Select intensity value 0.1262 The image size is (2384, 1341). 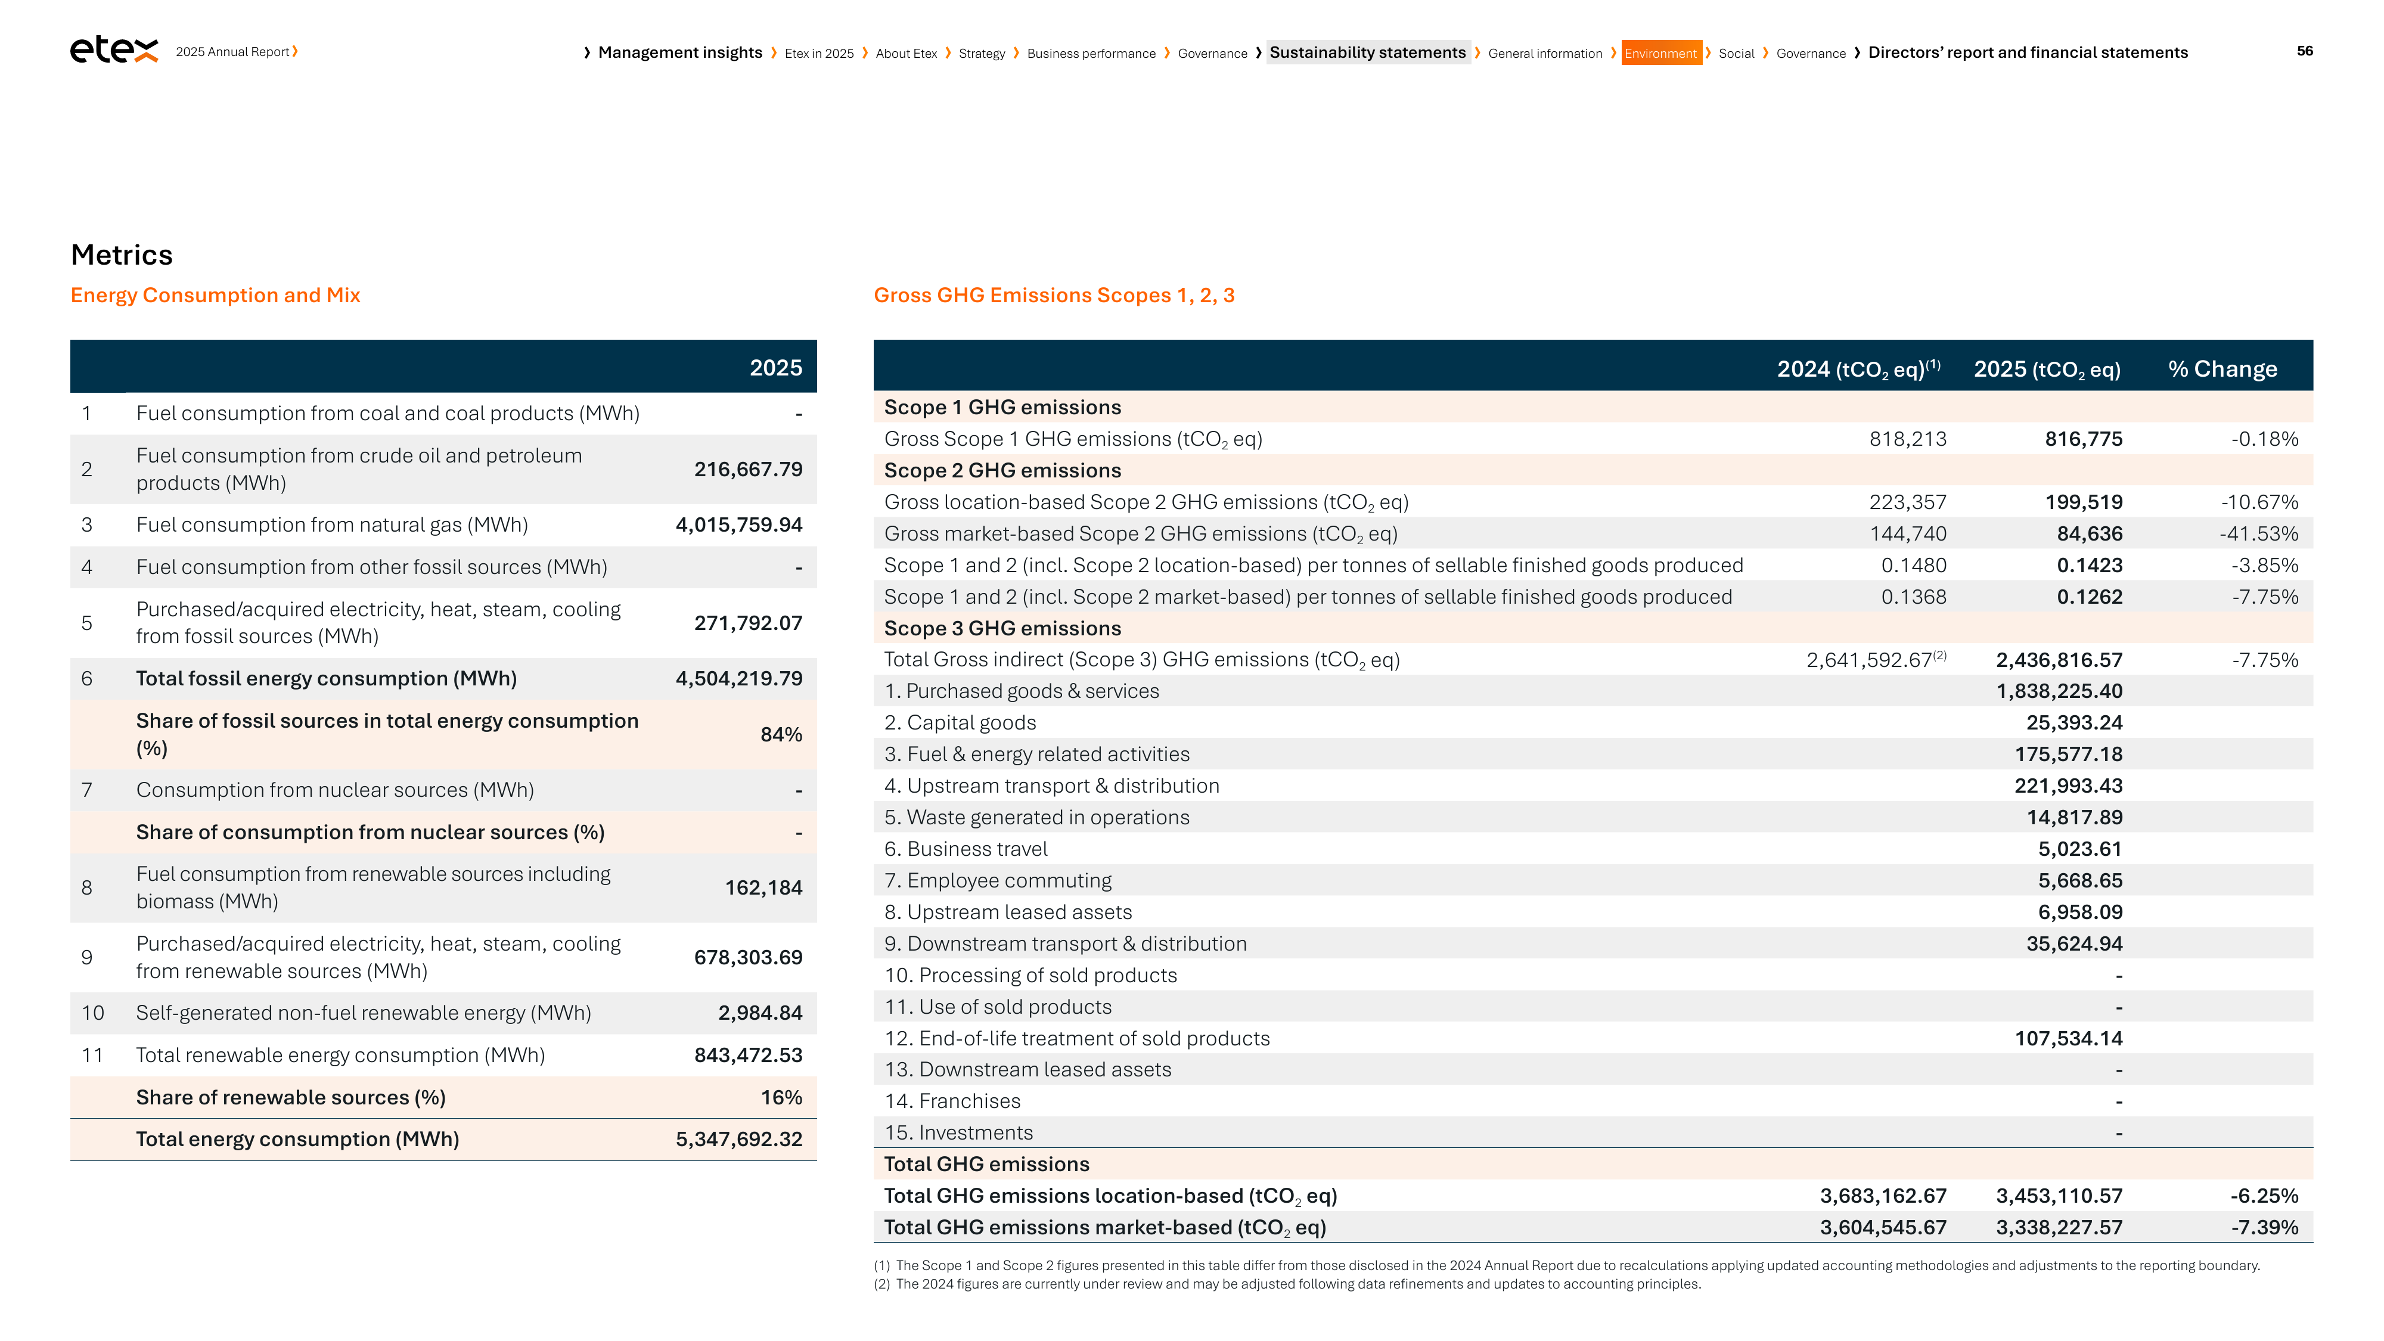[2089, 597]
